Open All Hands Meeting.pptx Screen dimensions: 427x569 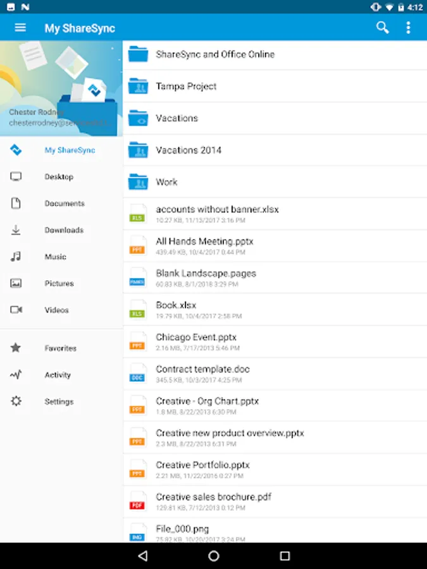(275, 246)
